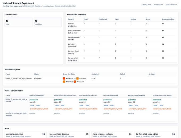The image size is (181, 138).
Task: Click the published count card showing 6
Action: [x=48, y=22]
